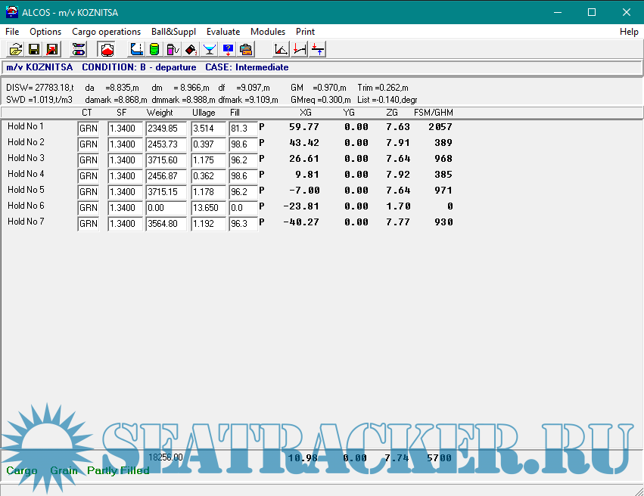Click the red cargo hold icon
Image resolution: width=644 pixels, height=496 pixels.
pos(107,49)
